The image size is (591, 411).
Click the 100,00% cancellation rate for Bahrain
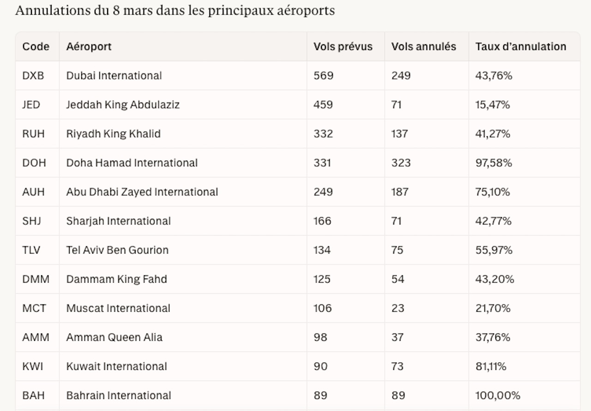(498, 396)
